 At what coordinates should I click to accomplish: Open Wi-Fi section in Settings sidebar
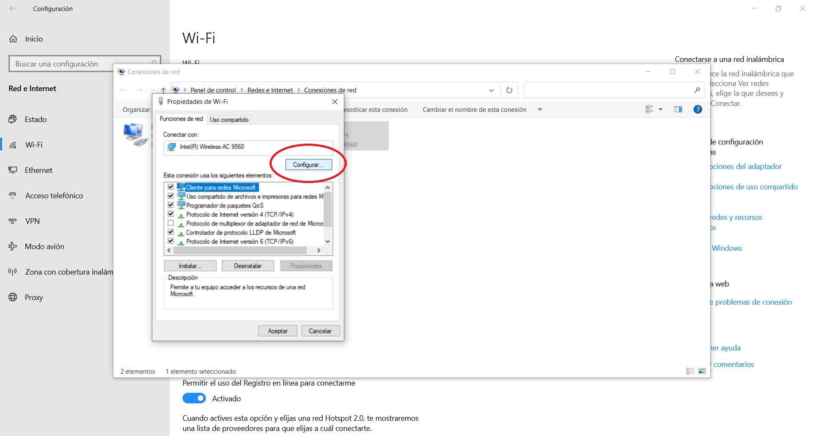[x=34, y=144]
